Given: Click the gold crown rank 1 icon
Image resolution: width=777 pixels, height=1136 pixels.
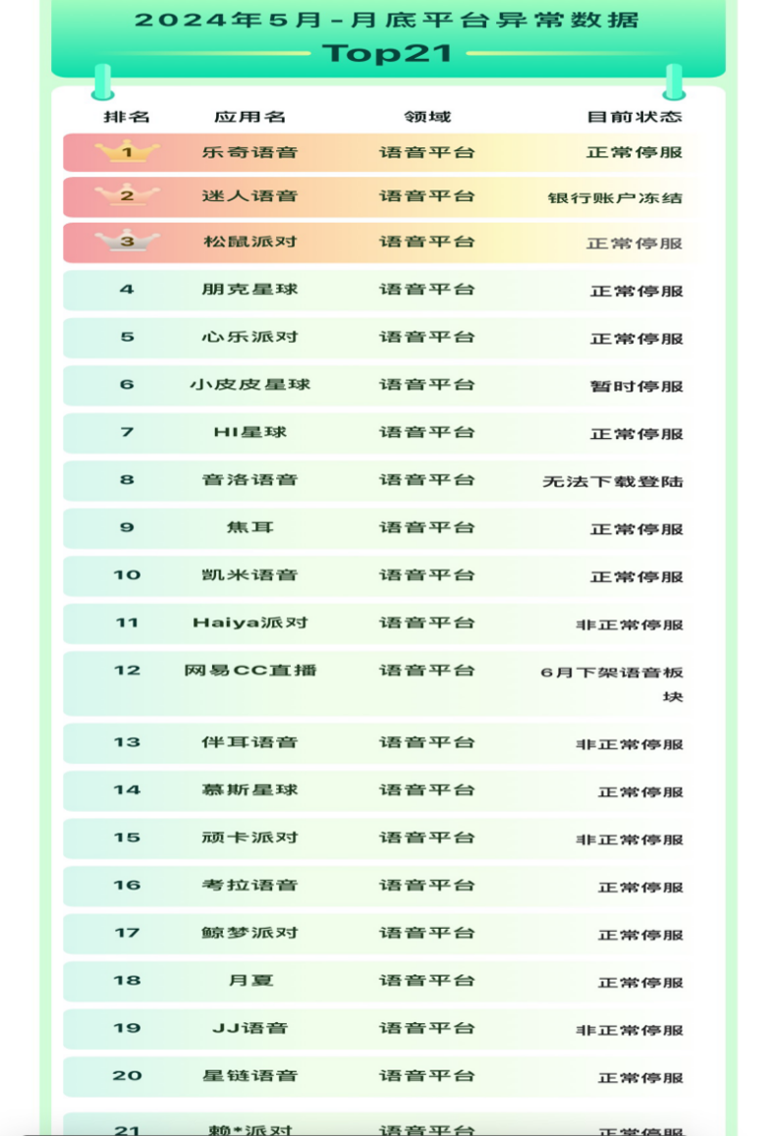Looking at the screenshot, I should [x=127, y=152].
